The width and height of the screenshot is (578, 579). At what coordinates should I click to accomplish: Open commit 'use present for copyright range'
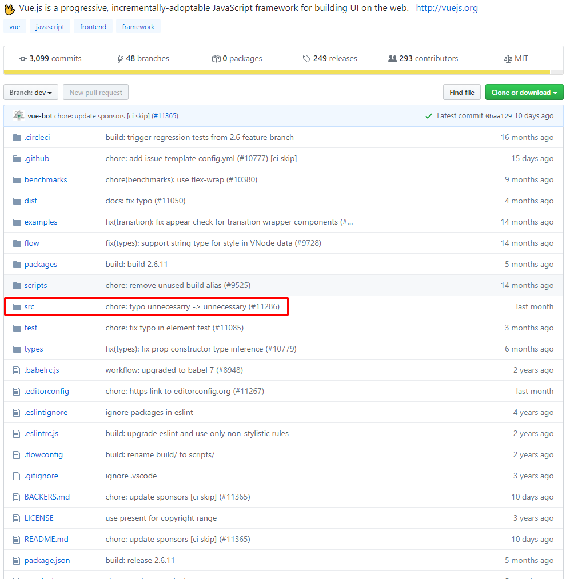pos(161,518)
